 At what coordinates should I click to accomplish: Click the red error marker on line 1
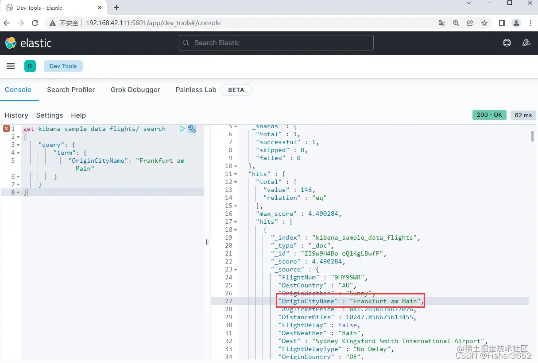tap(6, 129)
